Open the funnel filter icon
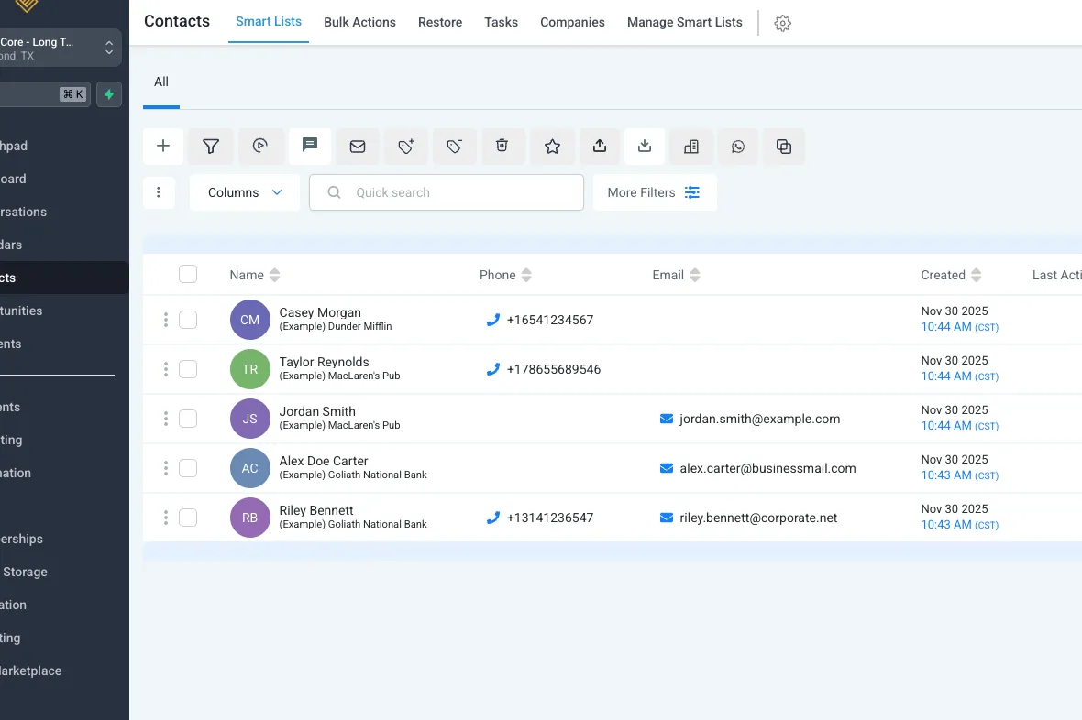This screenshot has width=1082, height=720. 211,147
